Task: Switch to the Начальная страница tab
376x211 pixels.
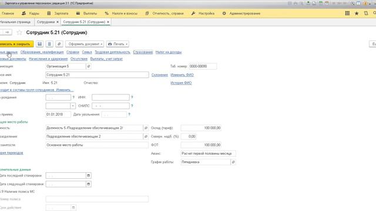Action: click(15, 22)
